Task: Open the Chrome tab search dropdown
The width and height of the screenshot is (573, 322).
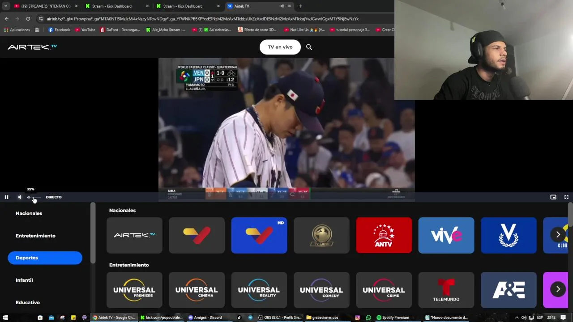Action: pos(6,6)
